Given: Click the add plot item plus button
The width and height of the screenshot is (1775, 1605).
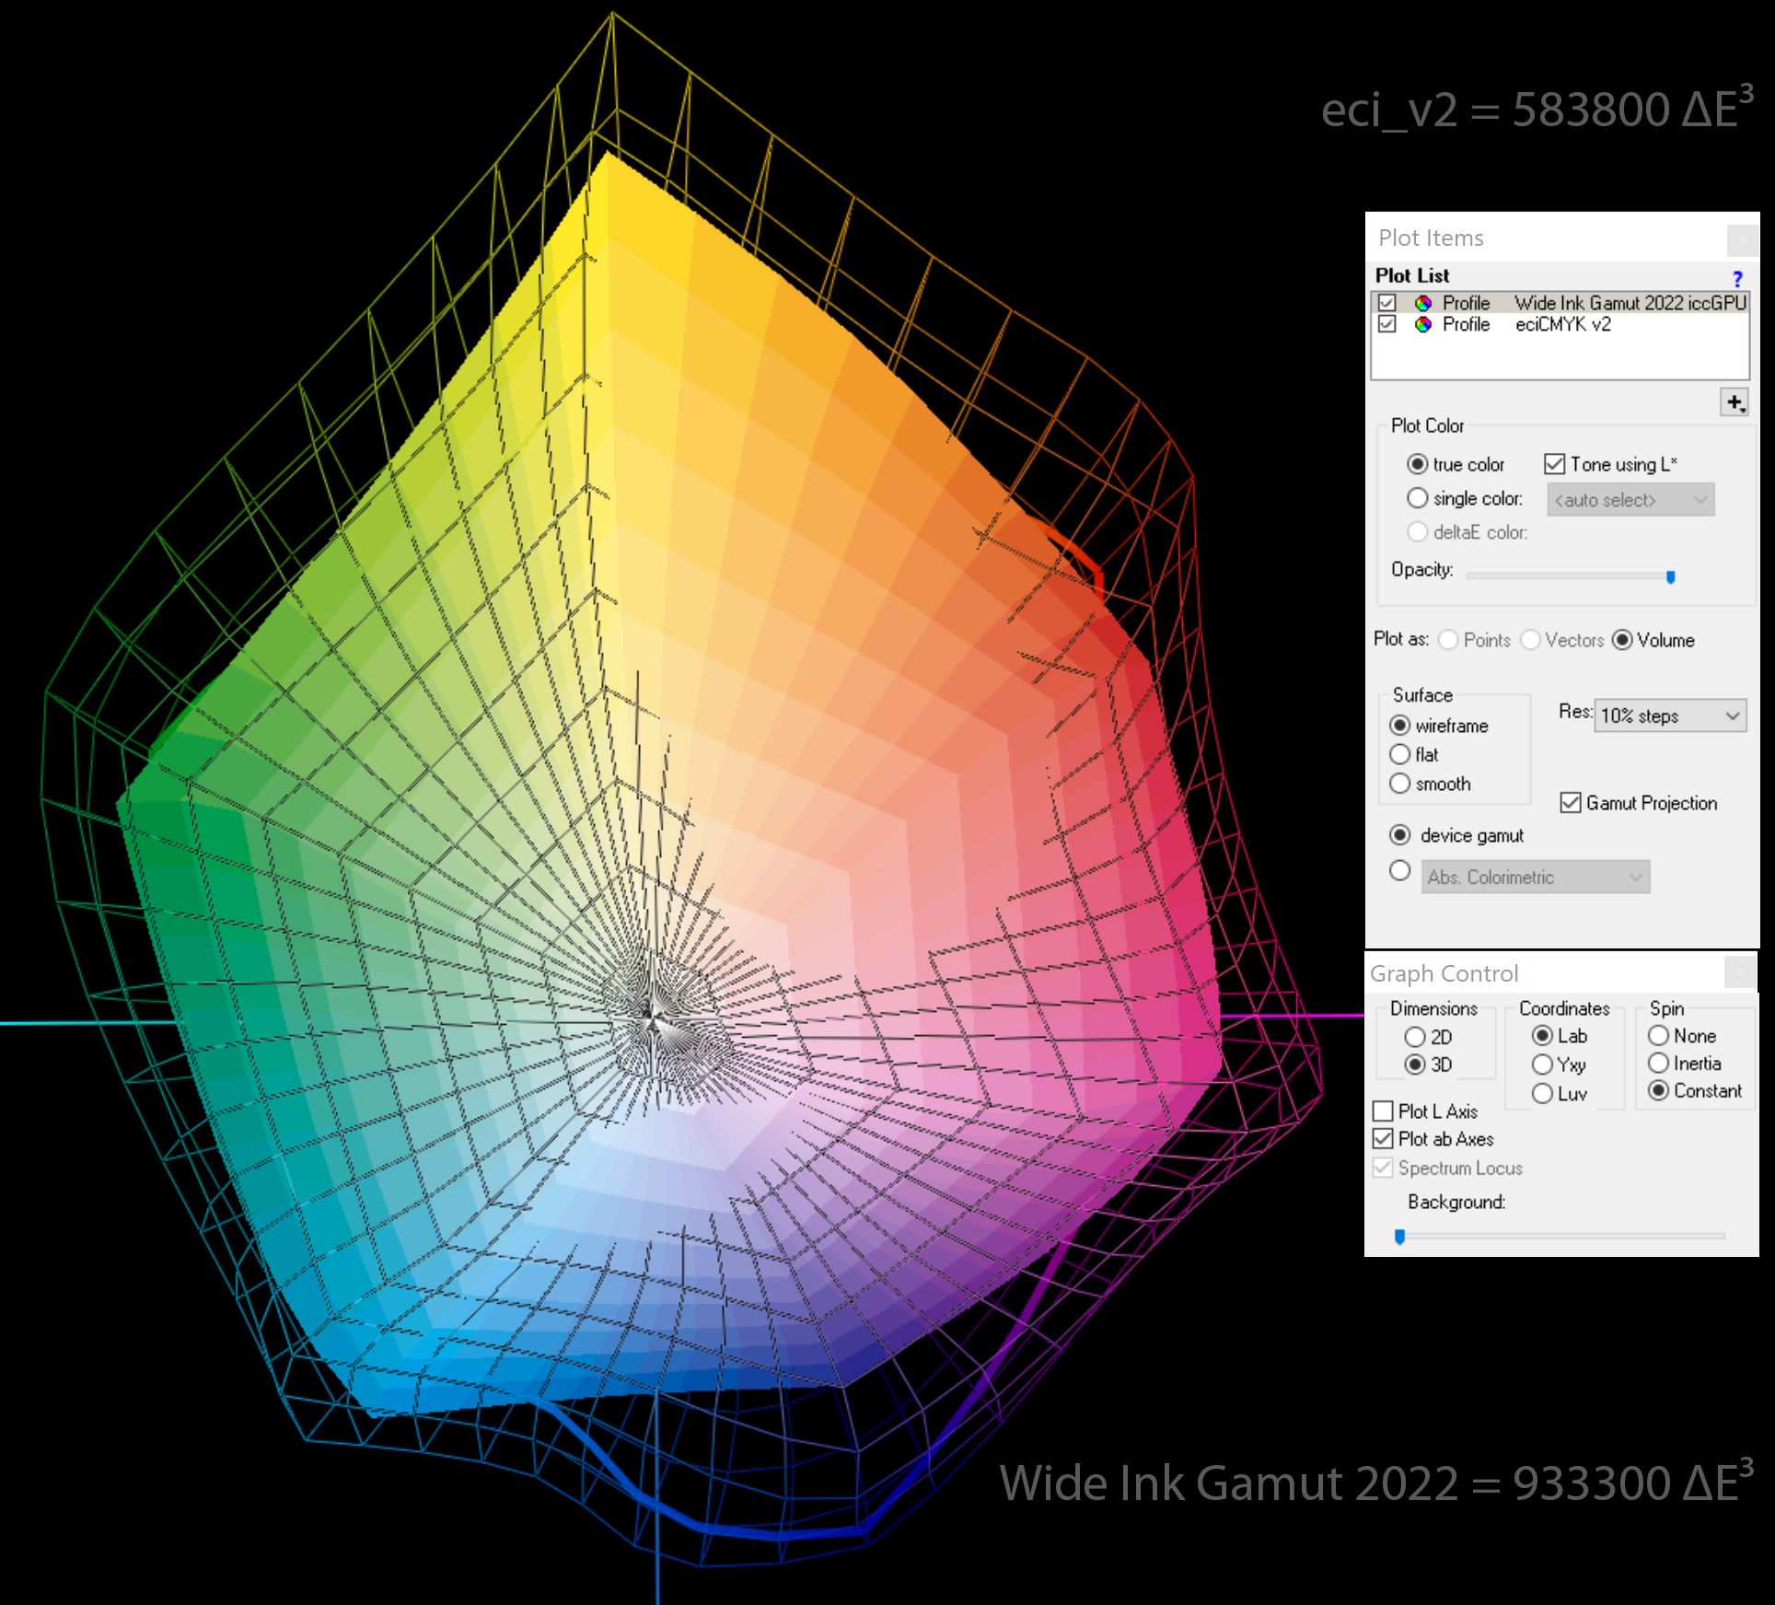Looking at the screenshot, I should tap(1734, 401).
